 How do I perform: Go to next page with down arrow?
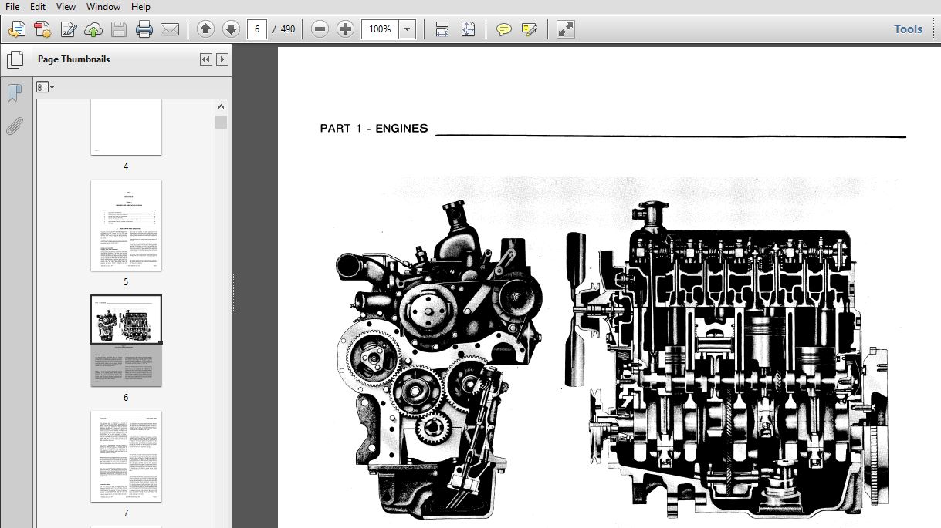tap(231, 29)
